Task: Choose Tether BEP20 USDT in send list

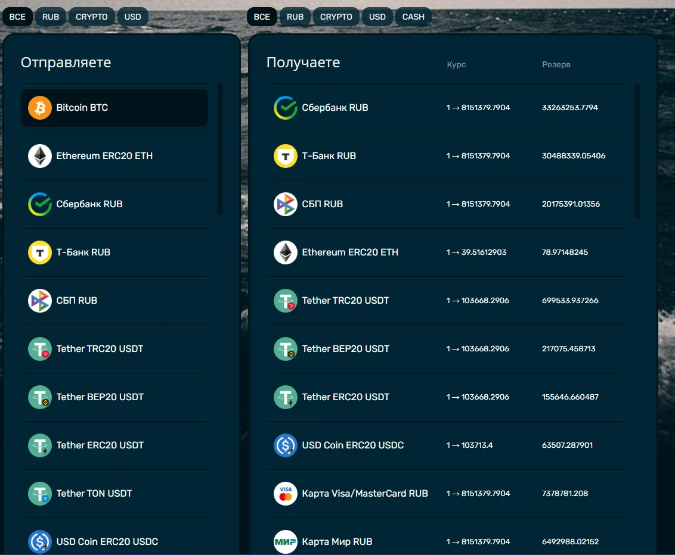Action: coord(114,397)
